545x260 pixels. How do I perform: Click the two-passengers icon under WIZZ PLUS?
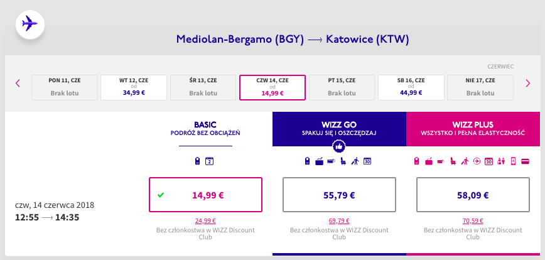click(x=500, y=161)
